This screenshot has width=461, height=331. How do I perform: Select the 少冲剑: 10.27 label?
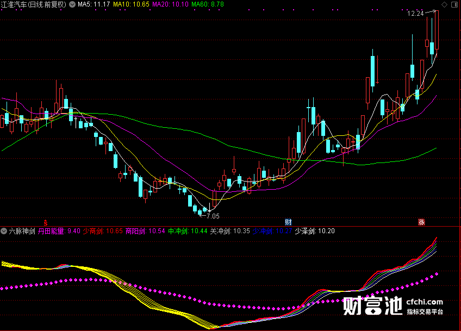272,231
